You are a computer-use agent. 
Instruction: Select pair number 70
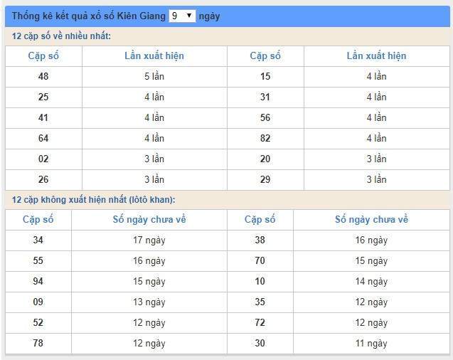pos(260,260)
